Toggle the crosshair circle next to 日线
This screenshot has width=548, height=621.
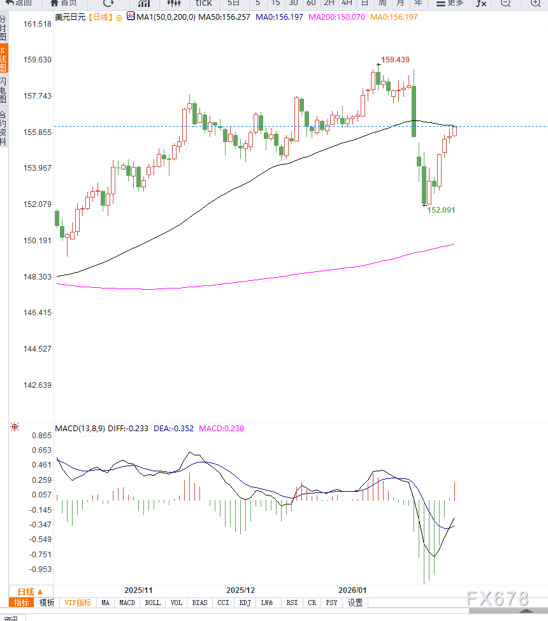[x=119, y=17]
